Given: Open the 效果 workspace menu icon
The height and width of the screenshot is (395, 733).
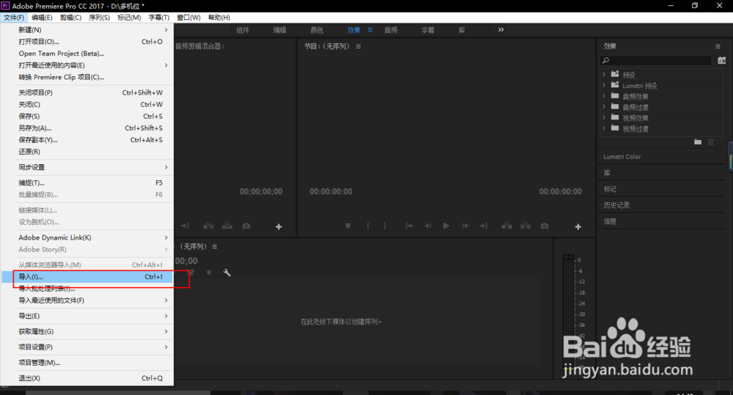Looking at the screenshot, I should point(370,30).
